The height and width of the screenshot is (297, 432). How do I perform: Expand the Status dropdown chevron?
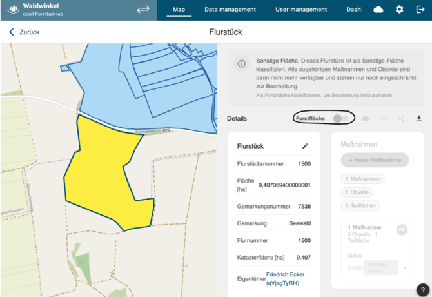[x=406, y=267]
